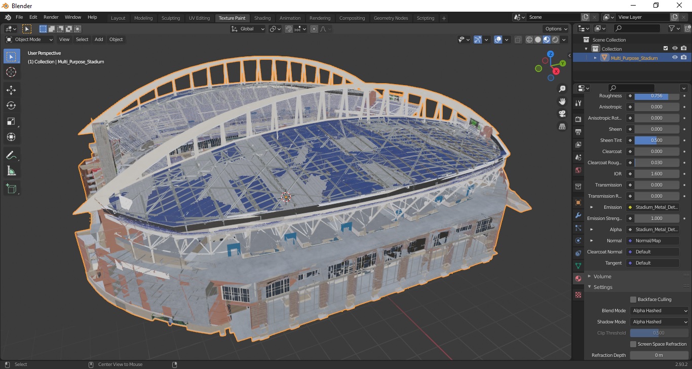This screenshot has height=369, width=692.
Task: Toggle viewport overlays button
Action: click(x=498, y=40)
